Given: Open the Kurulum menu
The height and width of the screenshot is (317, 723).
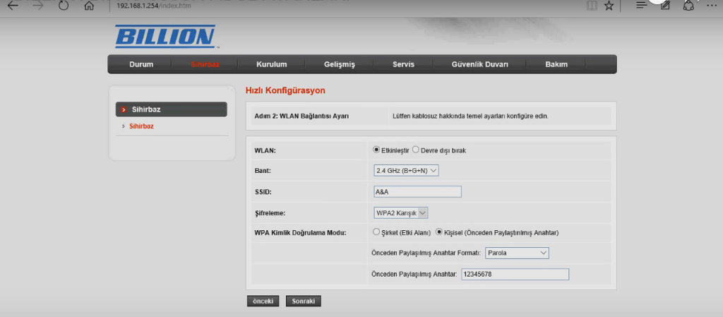Looking at the screenshot, I should (271, 64).
